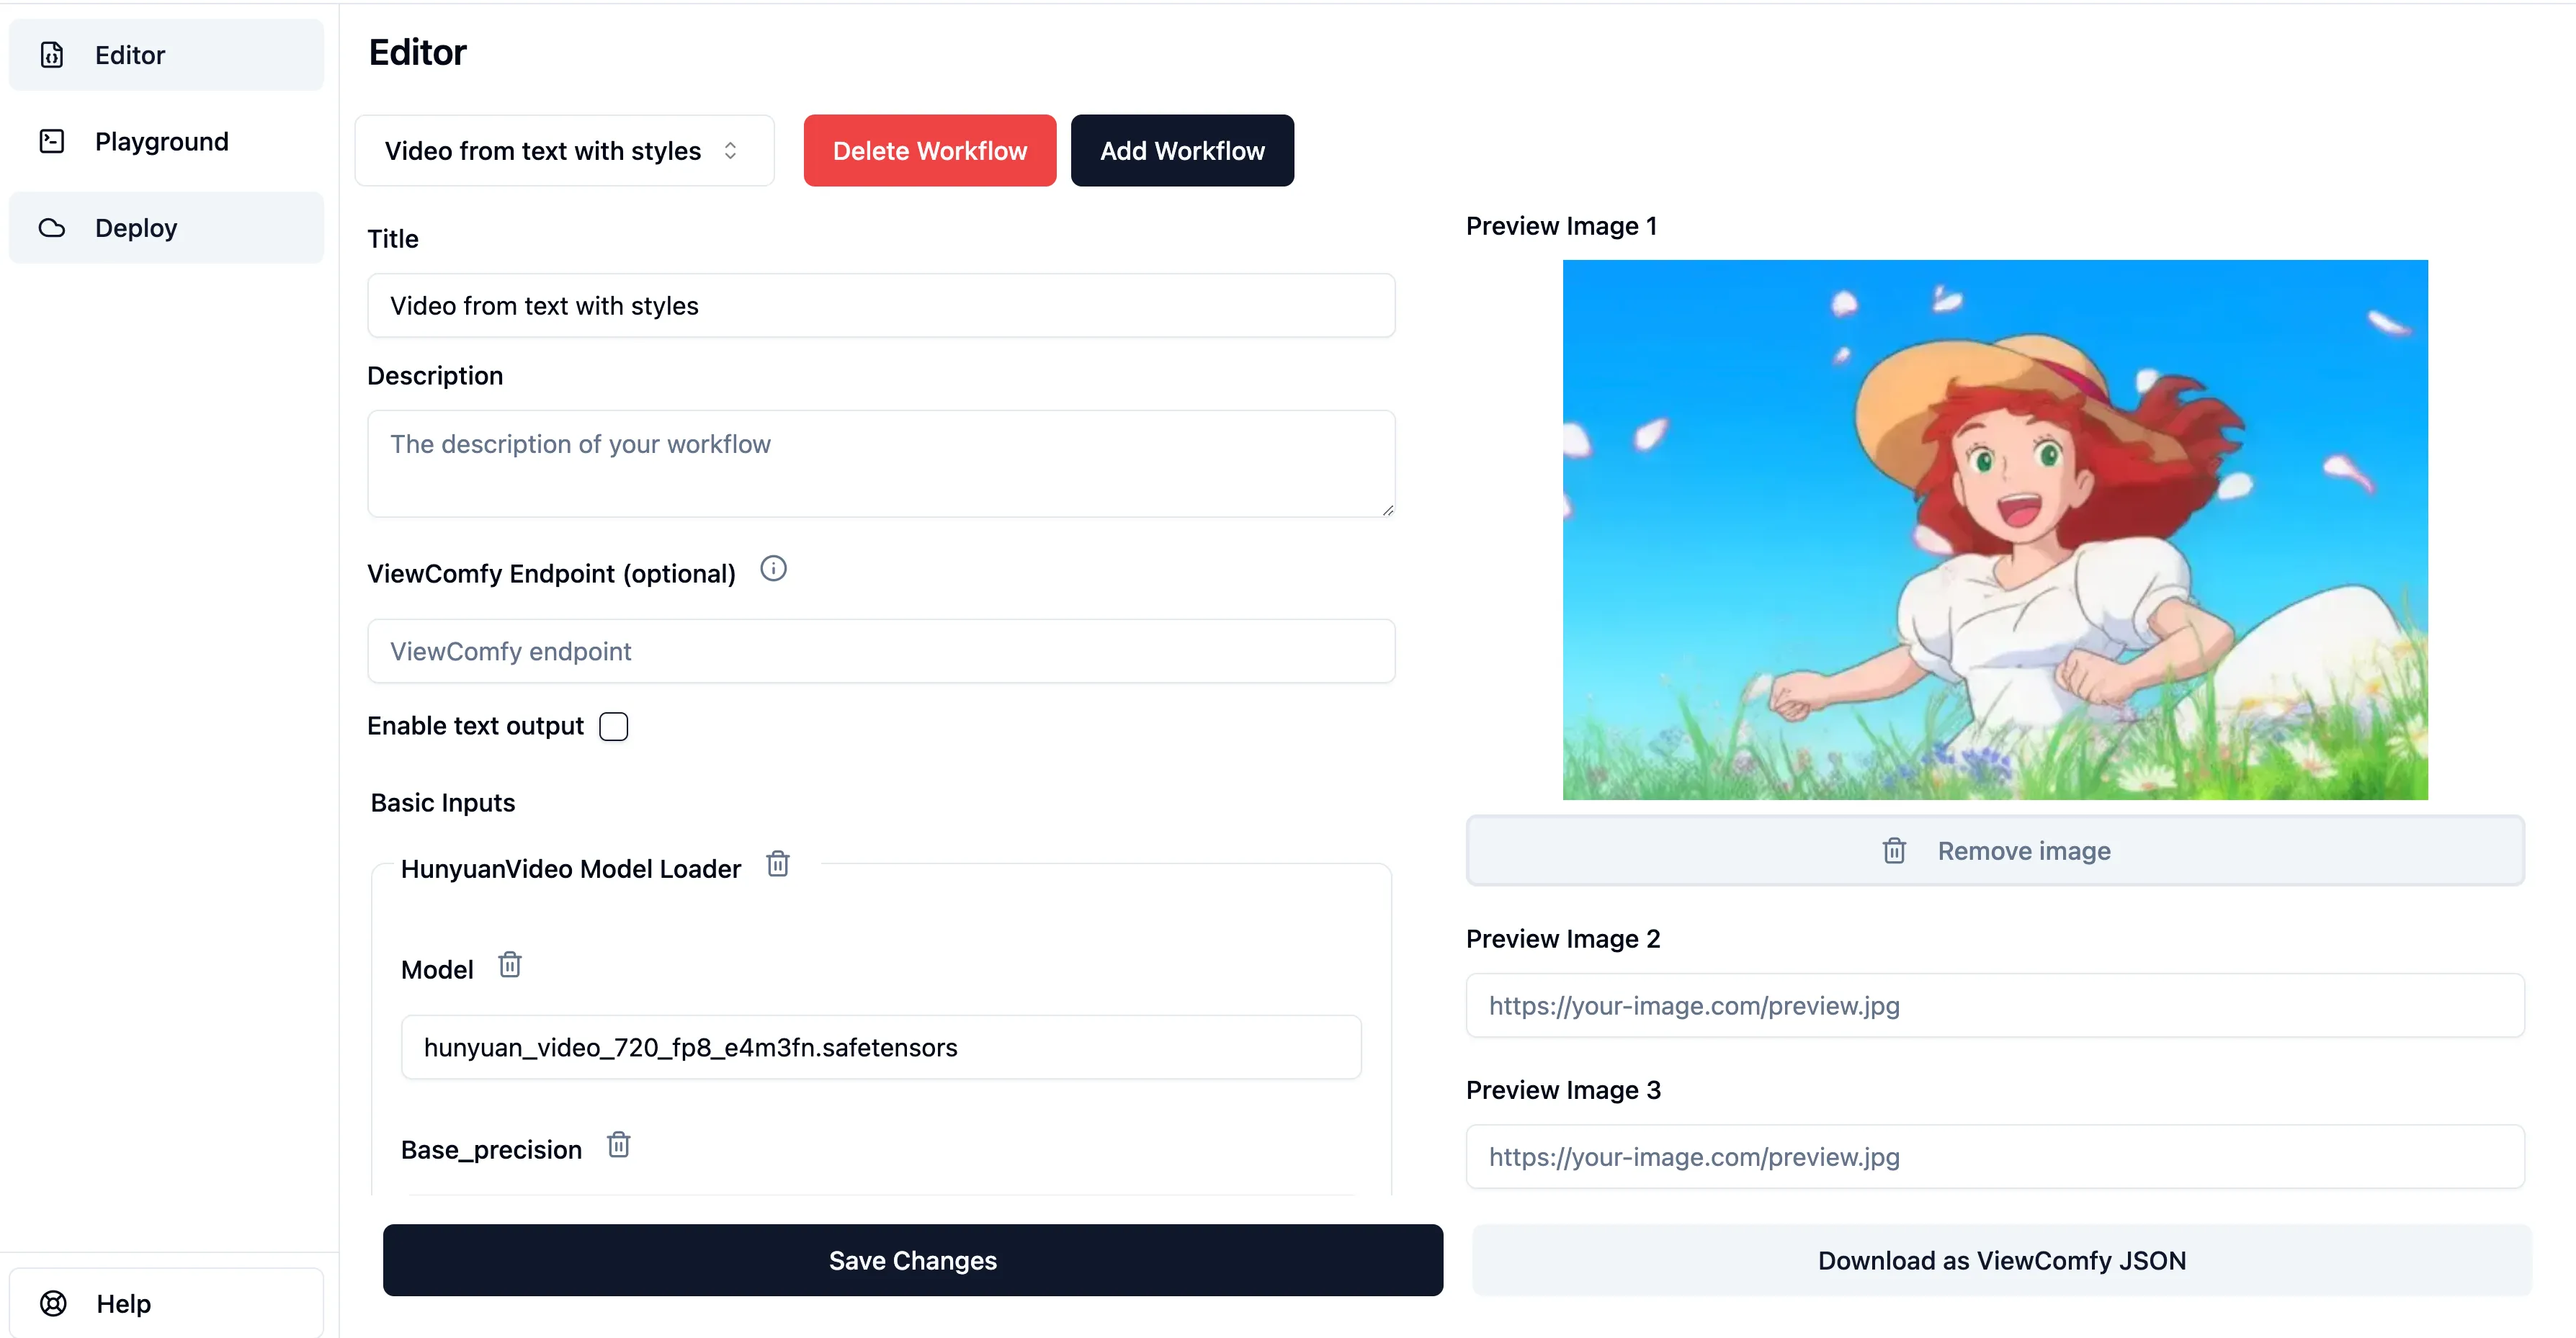Click the Add Workflow button
Screen dimensions: 2576x1338
(x=1182, y=151)
